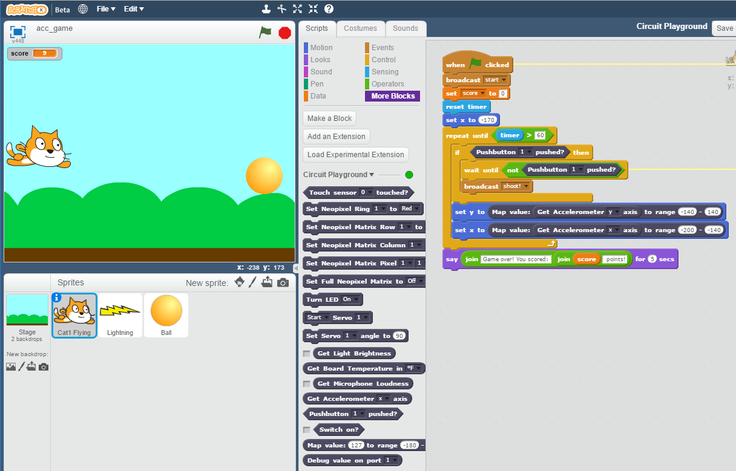Enable the Get Microphone Loudness monitor checkbox
736x471 pixels.
[x=306, y=383]
